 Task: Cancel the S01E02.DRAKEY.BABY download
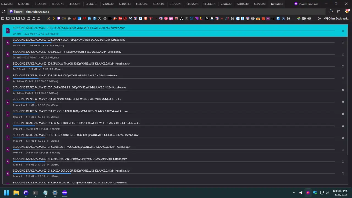(x=343, y=43)
